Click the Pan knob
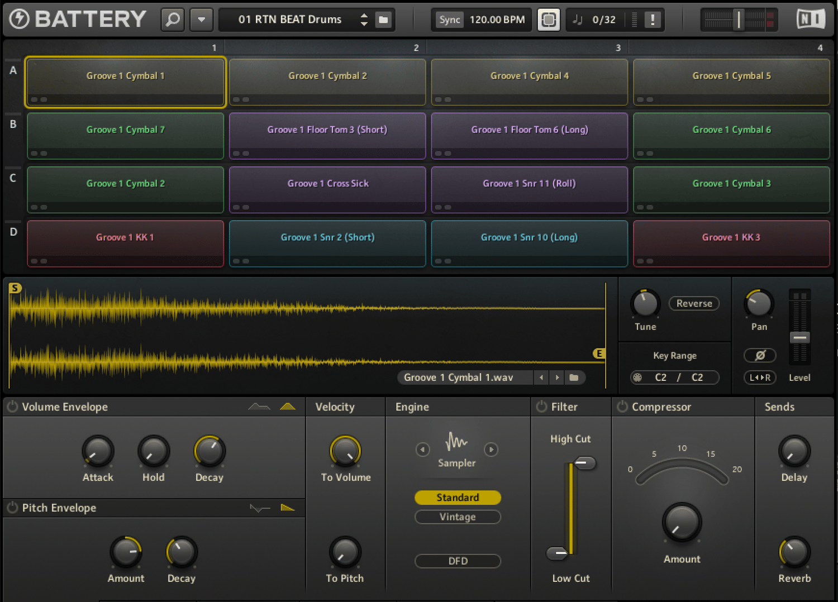 759,304
